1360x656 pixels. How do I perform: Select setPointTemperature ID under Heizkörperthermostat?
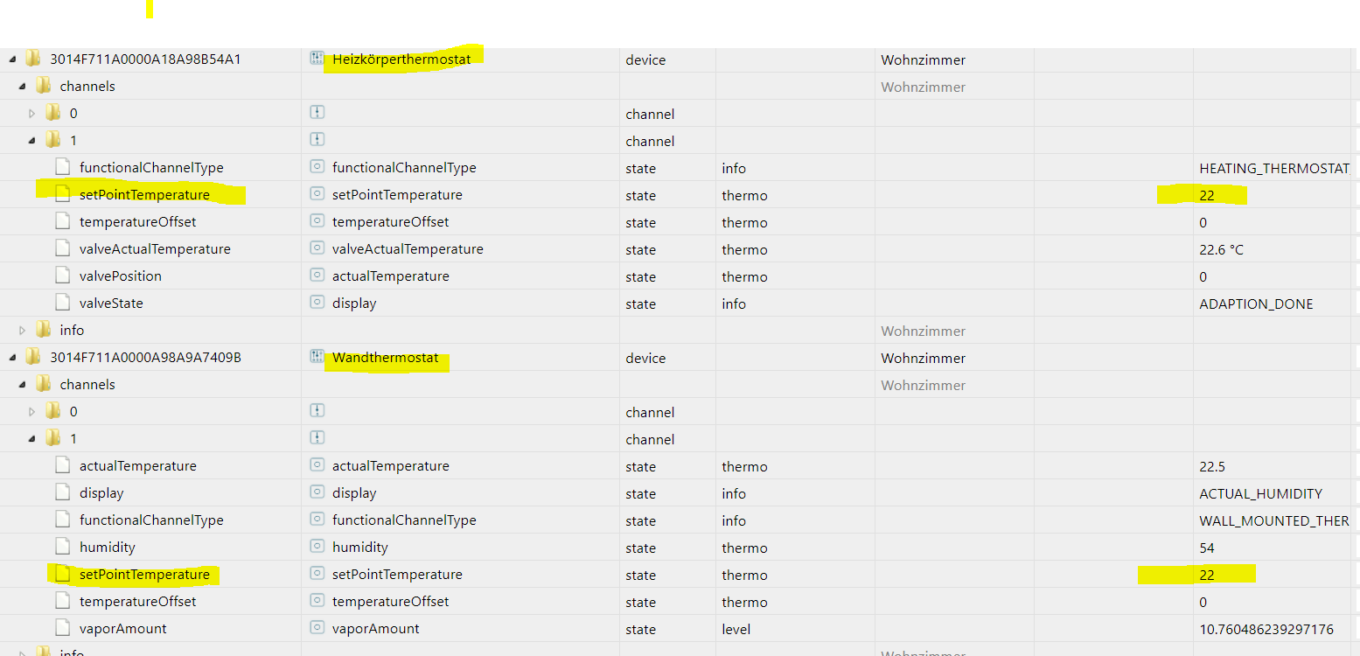(144, 194)
